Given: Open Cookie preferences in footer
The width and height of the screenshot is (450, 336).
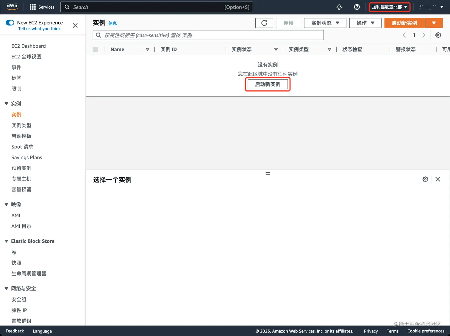Looking at the screenshot, I should (x=426, y=331).
